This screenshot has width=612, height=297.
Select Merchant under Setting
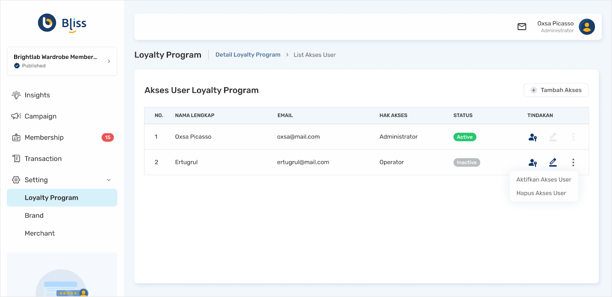tap(40, 233)
